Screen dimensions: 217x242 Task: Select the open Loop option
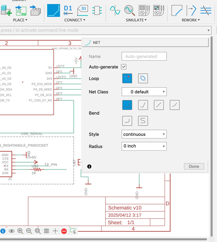(127, 78)
